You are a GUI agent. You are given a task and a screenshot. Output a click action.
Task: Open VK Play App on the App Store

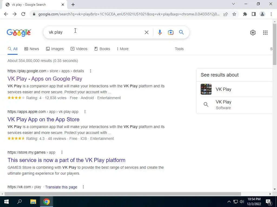tap(44, 119)
